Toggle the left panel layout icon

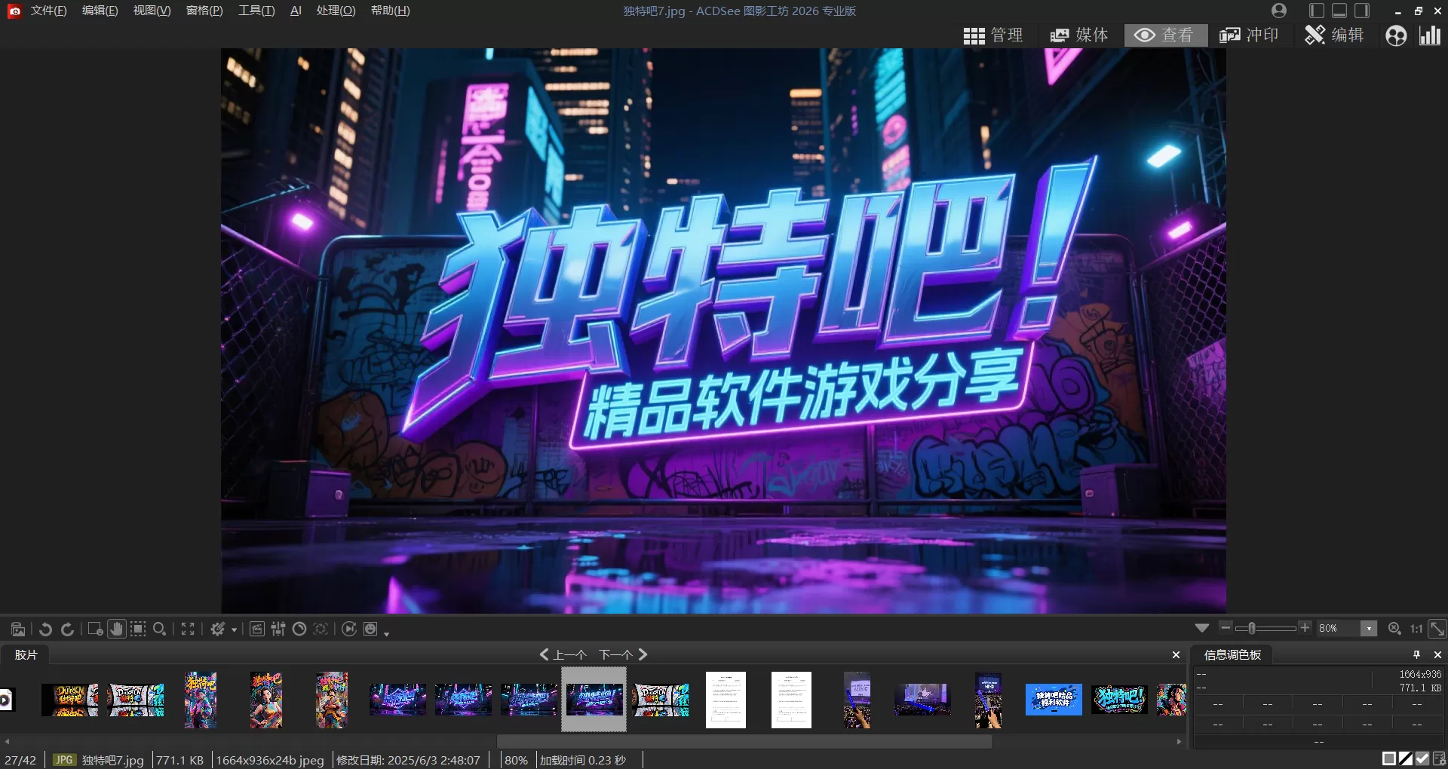pyautogui.click(x=1317, y=11)
